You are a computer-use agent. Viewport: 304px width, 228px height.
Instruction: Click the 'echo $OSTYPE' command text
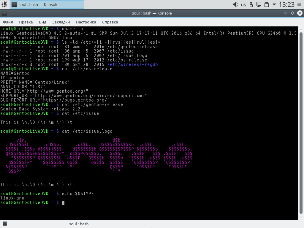pyautogui.click(x=78, y=194)
